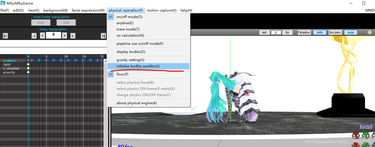The height and width of the screenshot is (147, 375).
Task: Close the physical operation(P) menu
Action: click(x=126, y=10)
